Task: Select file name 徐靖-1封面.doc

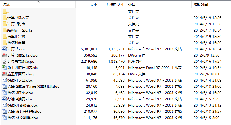Action: (x=20, y=80)
